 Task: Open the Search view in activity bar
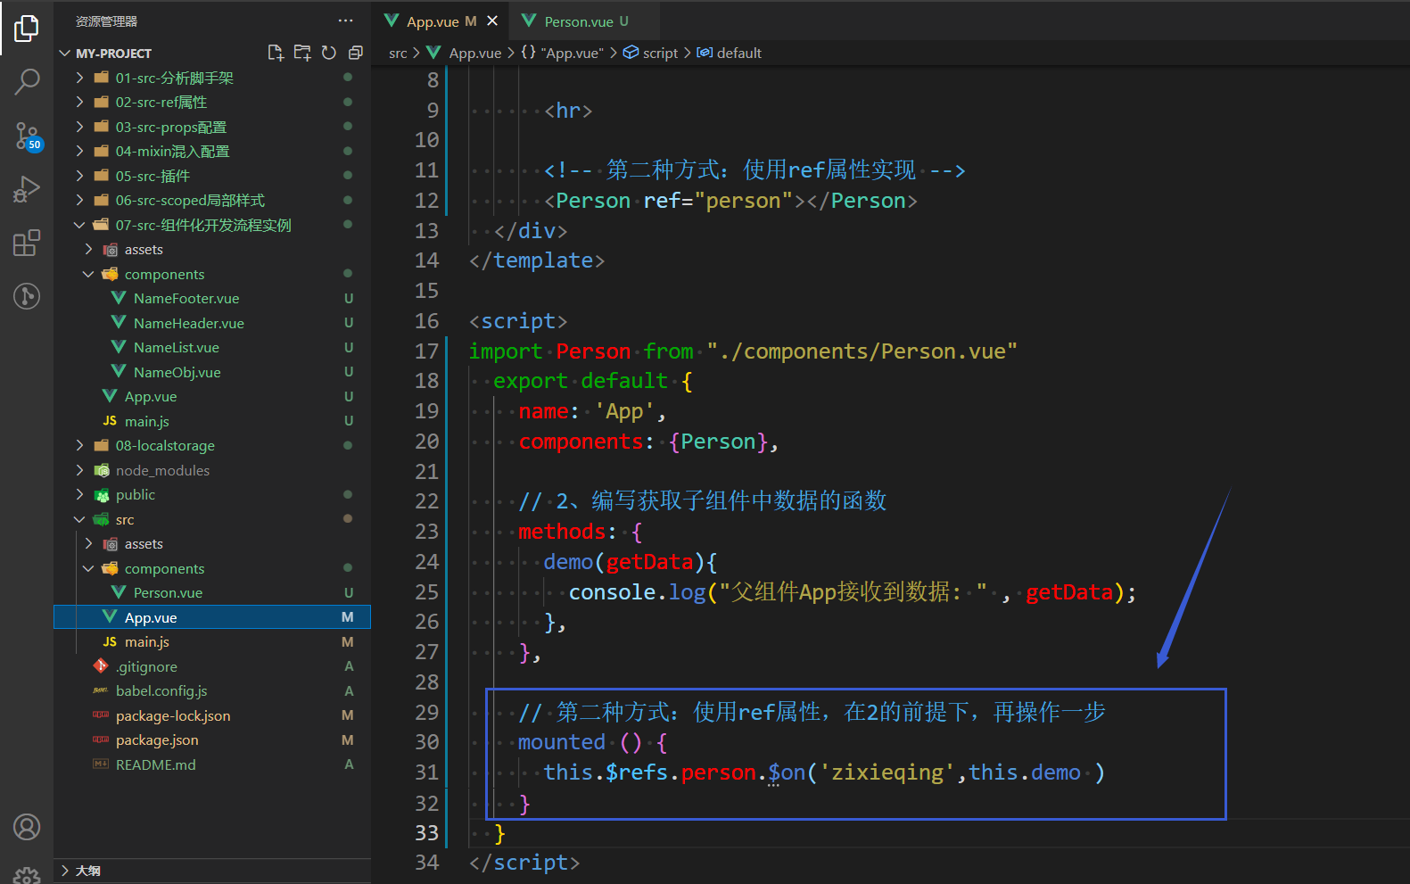(27, 82)
